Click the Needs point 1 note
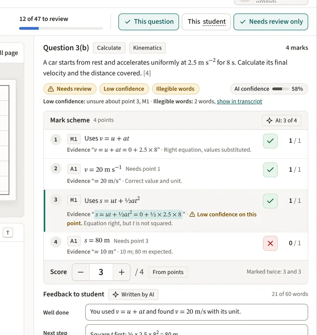This screenshot has width=317, height=335. point(143,169)
